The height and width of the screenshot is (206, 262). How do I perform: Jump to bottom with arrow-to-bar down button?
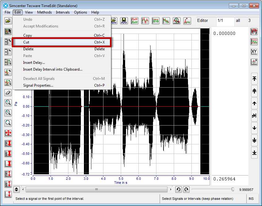click(x=254, y=153)
